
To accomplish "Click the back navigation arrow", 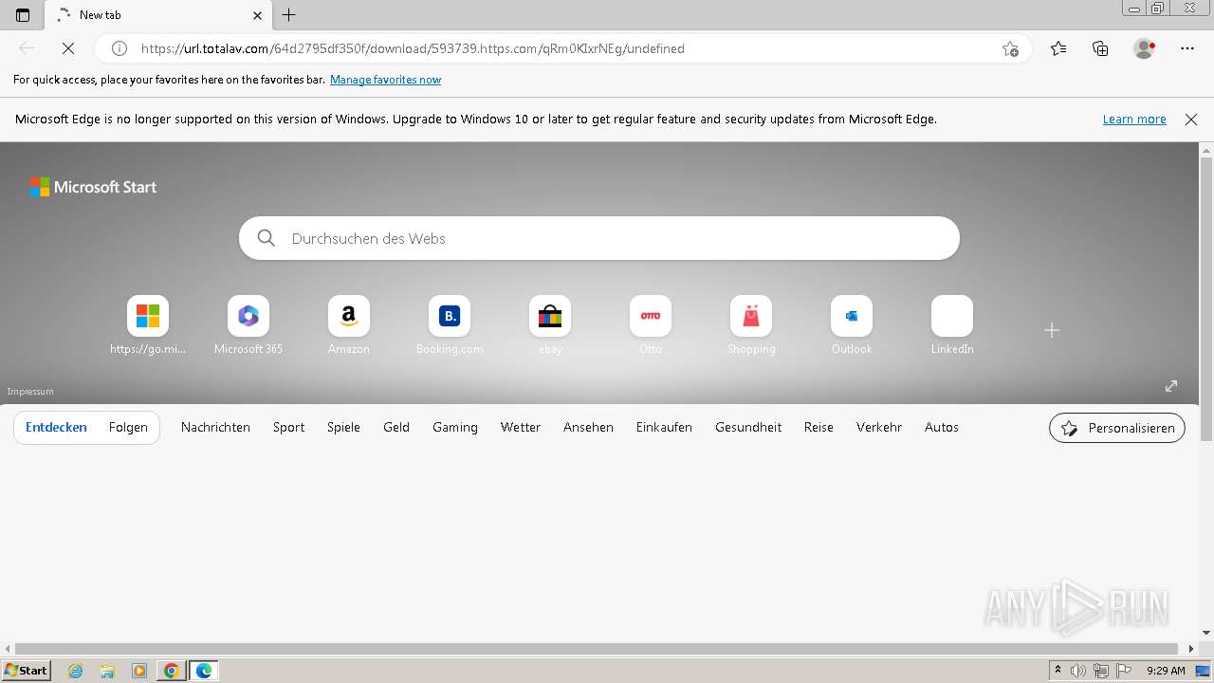I will 27,48.
